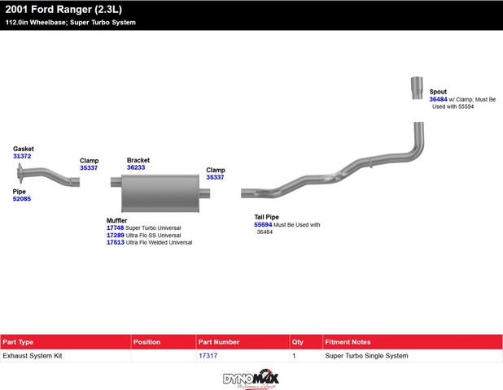Viewport: 503px width, 390px height.
Task: Click the Position column header
Action: [147, 342]
